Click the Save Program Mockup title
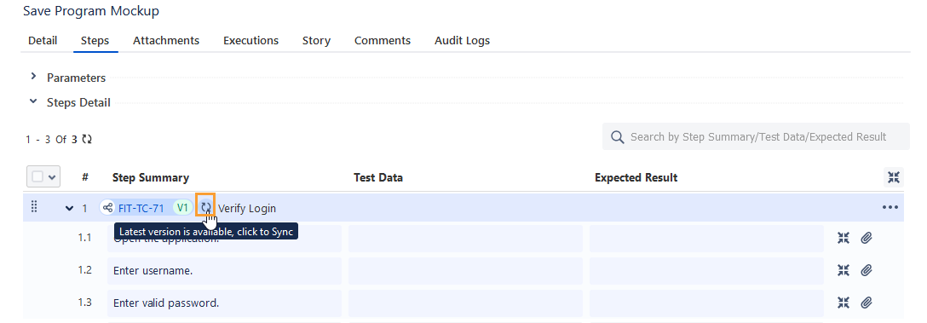 pyautogui.click(x=91, y=10)
